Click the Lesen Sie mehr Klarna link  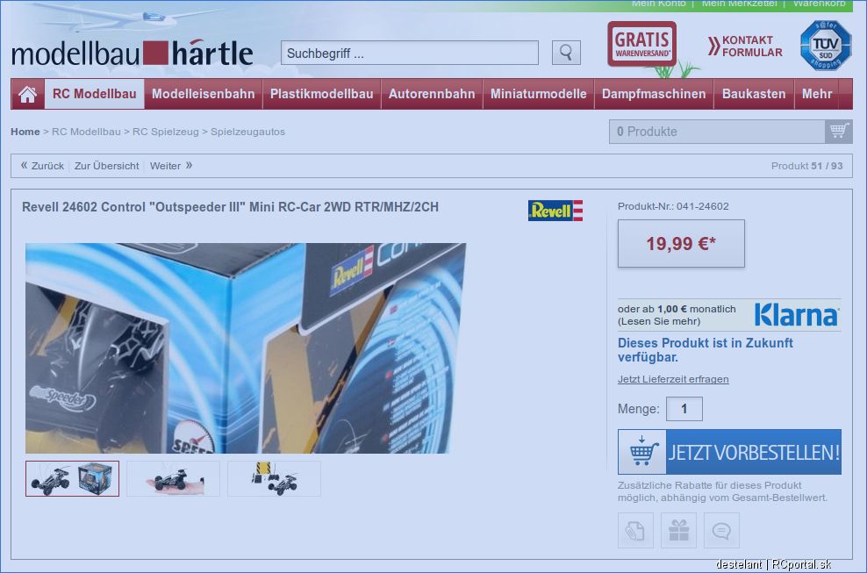coord(659,321)
